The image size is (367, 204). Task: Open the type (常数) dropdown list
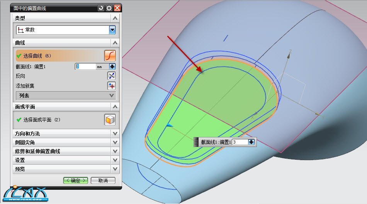coord(112,30)
